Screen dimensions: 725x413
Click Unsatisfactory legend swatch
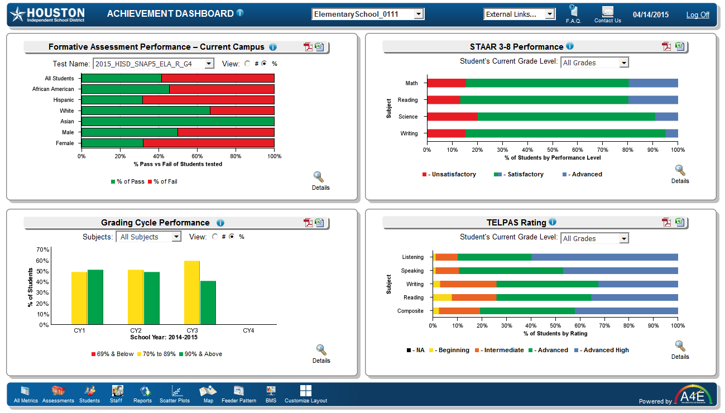425,175
